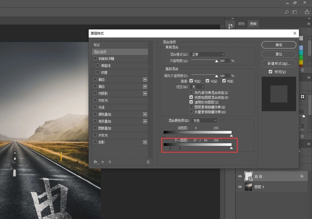Click the share export icon
The image size is (312, 219).
pyautogui.click(x=307, y=12)
